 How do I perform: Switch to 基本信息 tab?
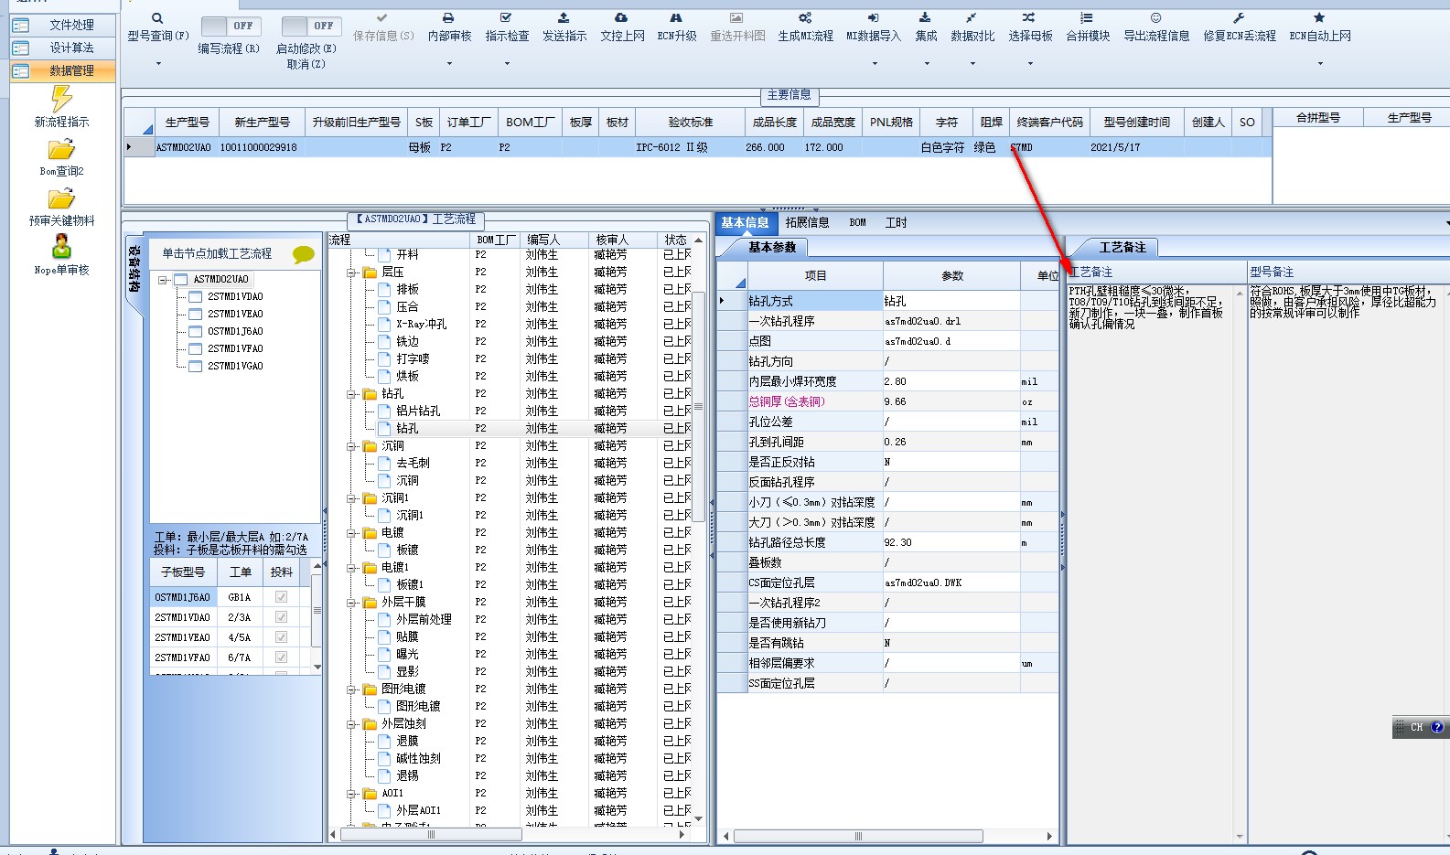click(745, 222)
